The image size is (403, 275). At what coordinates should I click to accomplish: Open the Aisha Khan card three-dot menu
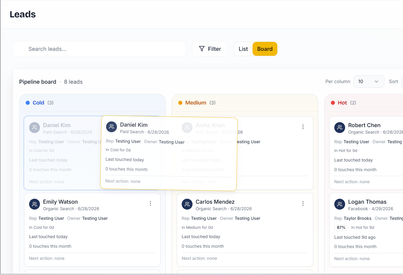[303, 127]
